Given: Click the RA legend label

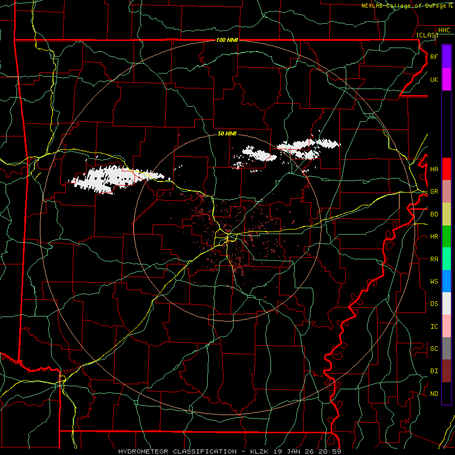Looking at the screenshot, I should [434, 259].
